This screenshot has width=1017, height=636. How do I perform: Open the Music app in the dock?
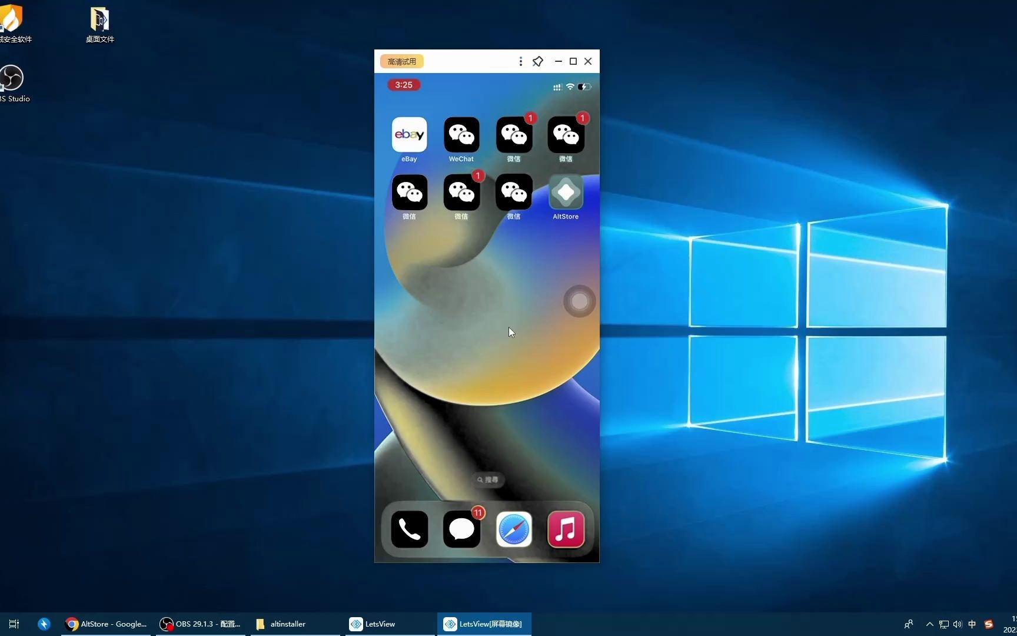pyautogui.click(x=566, y=529)
